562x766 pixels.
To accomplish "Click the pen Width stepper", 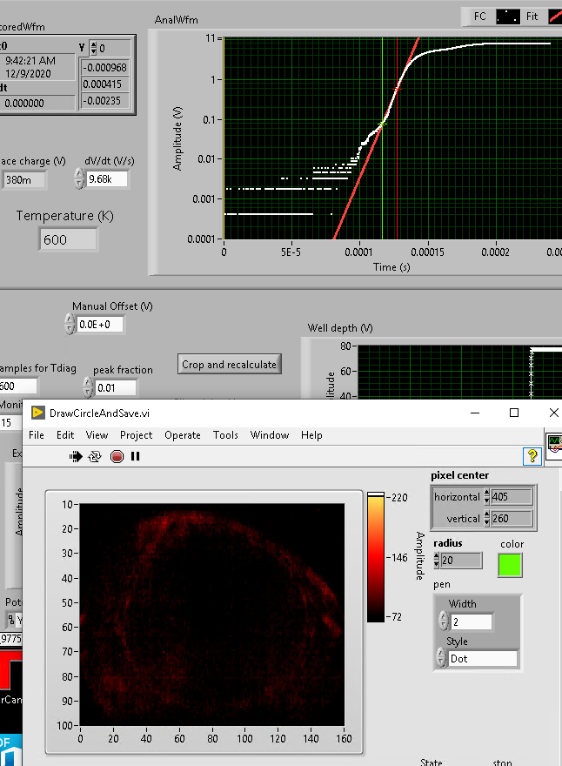I will pos(444,622).
